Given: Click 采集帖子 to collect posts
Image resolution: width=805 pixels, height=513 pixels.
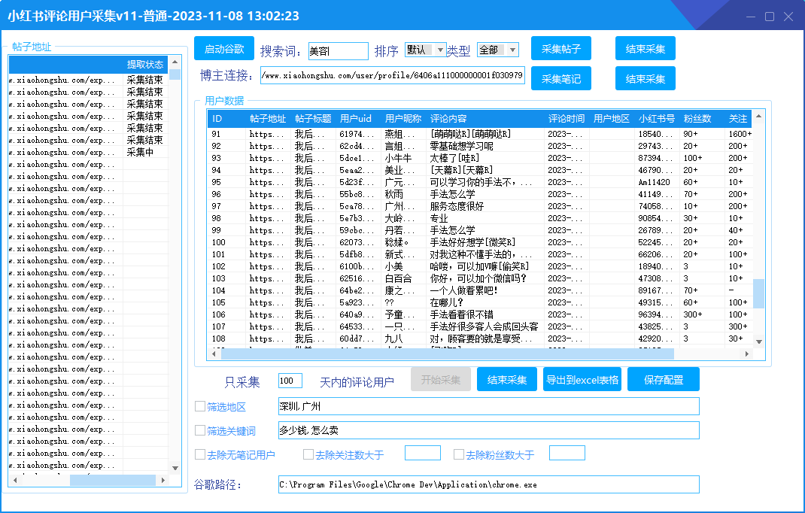Looking at the screenshot, I should [561, 48].
